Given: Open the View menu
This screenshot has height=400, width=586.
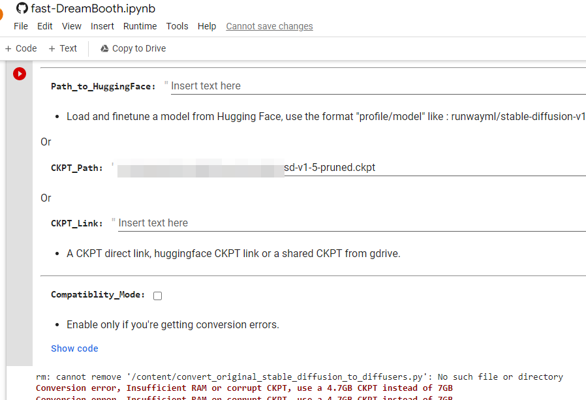Looking at the screenshot, I should (71, 26).
